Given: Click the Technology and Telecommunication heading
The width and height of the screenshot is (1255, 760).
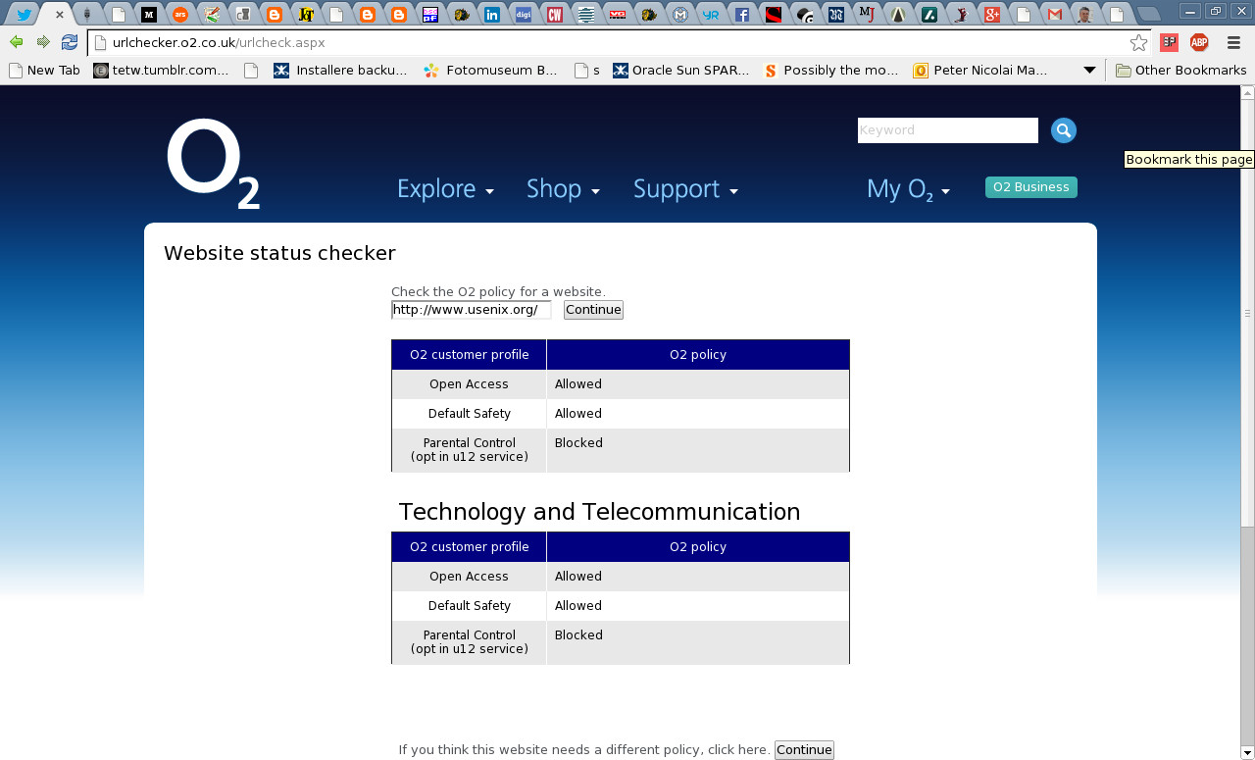Looking at the screenshot, I should (599, 512).
